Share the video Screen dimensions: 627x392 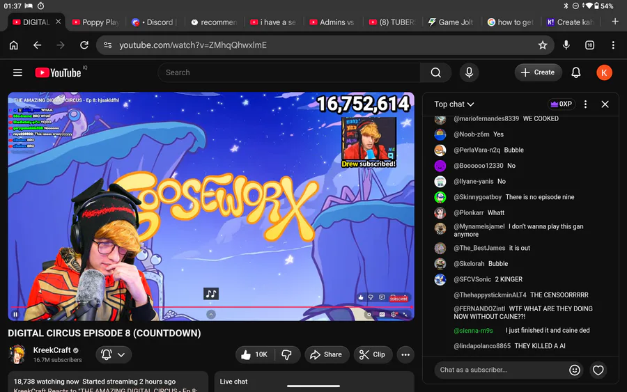(327, 354)
